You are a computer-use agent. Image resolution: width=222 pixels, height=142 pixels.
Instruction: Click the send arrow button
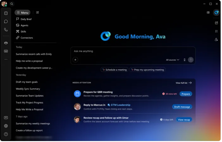tap(191, 60)
